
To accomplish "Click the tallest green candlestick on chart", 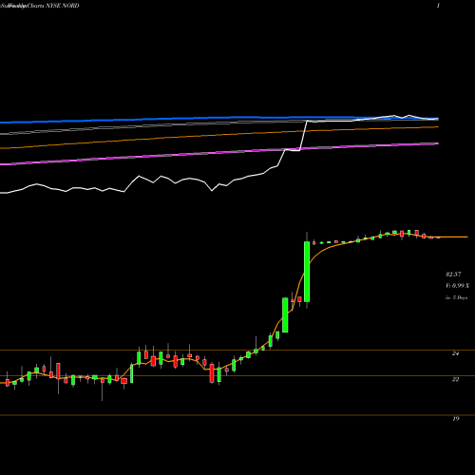I will (307, 272).
